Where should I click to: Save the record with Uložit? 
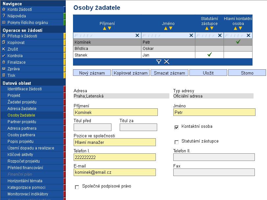pos(208,73)
